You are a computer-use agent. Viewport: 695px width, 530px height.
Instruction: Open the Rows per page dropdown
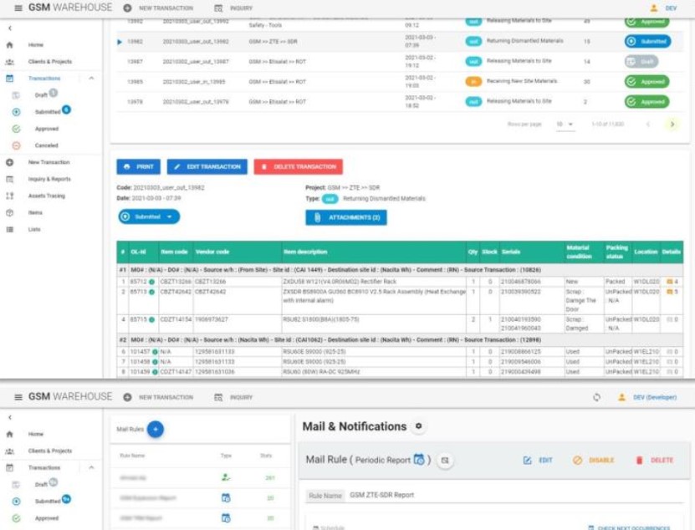(566, 124)
